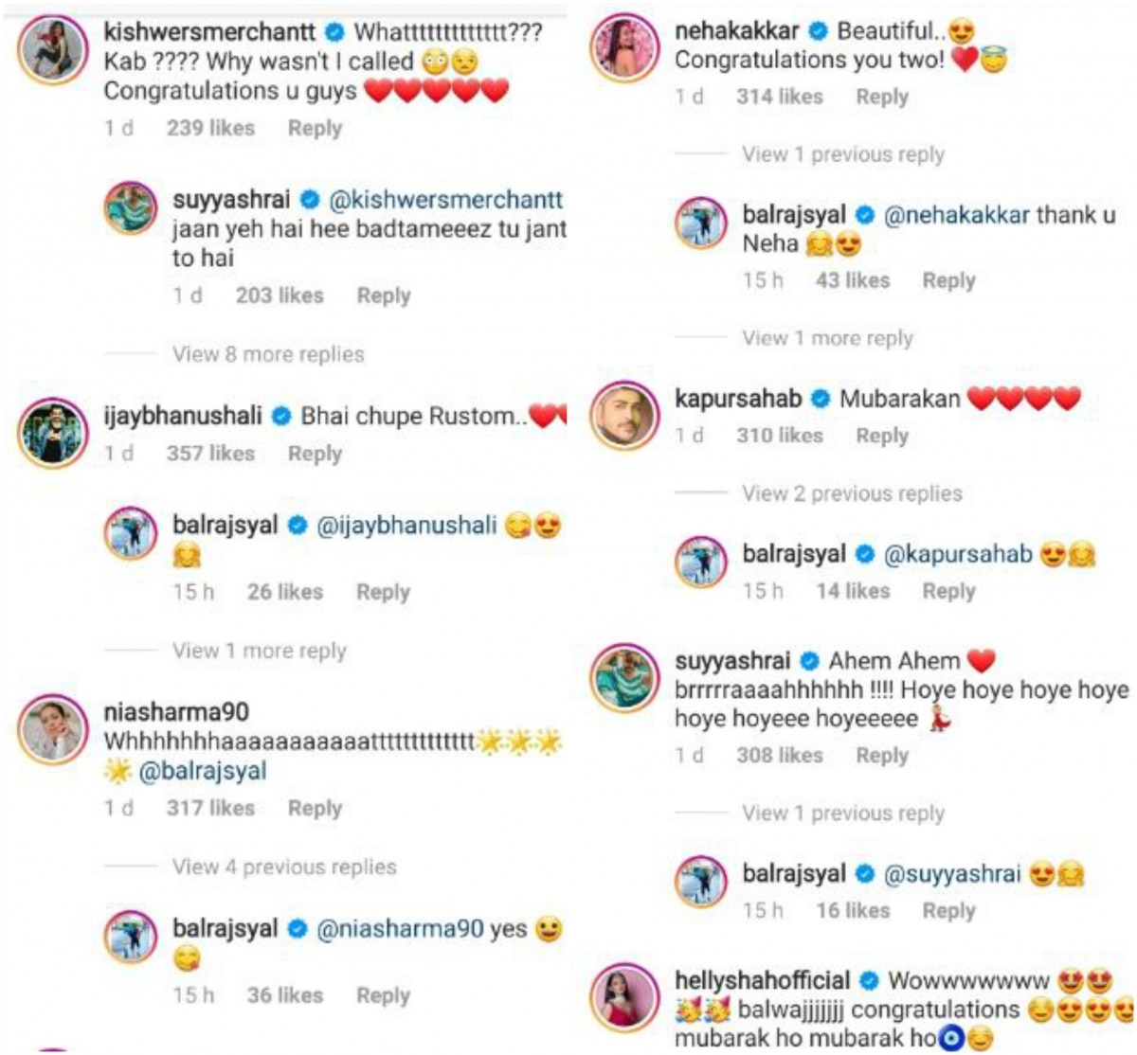
Task: Open @balrajsyal mention in niasharma90's comment
Action: (x=203, y=772)
